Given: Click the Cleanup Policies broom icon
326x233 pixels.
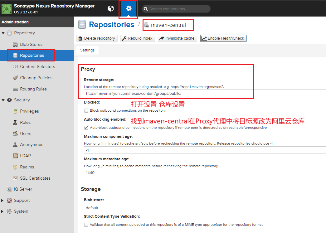Looking at the screenshot, I should [x=15, y=78].
